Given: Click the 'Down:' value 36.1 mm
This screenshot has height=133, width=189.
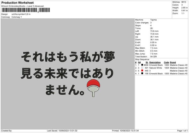Looking at the screenshot, I should tap(154, 40).
